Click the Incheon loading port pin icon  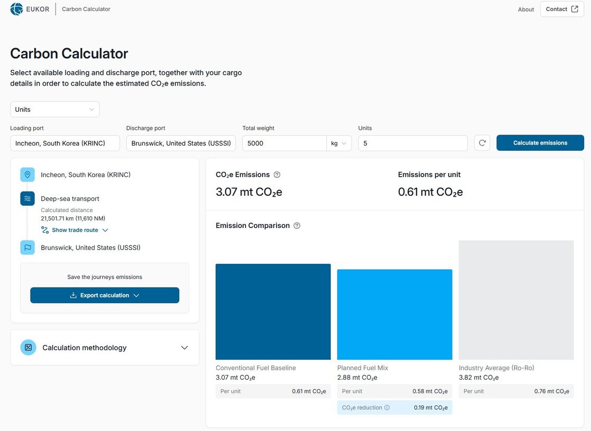pos(27,174)
